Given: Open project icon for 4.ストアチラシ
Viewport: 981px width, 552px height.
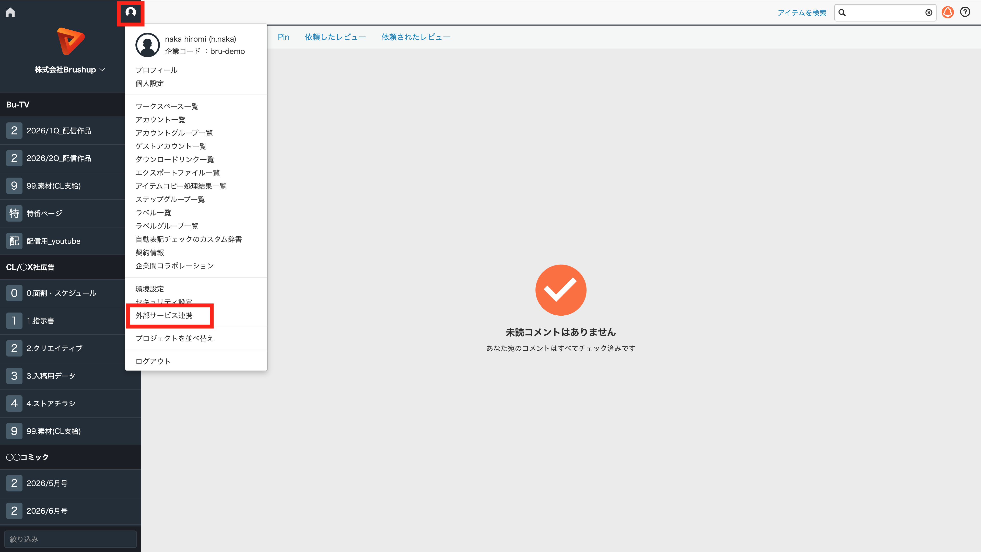Looking at the screenshot, I should point(14,404).
